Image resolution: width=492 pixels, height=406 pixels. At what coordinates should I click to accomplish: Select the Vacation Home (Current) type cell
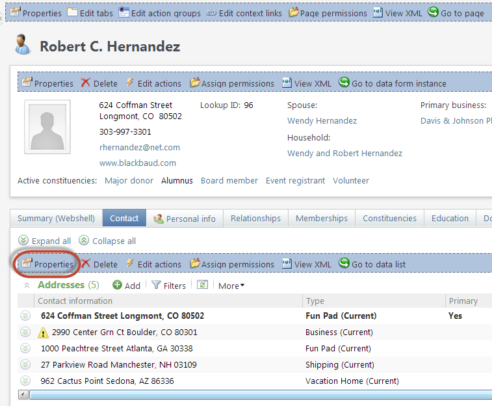[x=352, y=381]
